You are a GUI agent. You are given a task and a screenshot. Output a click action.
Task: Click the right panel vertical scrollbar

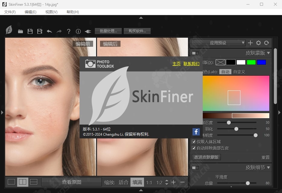point(275,76)
